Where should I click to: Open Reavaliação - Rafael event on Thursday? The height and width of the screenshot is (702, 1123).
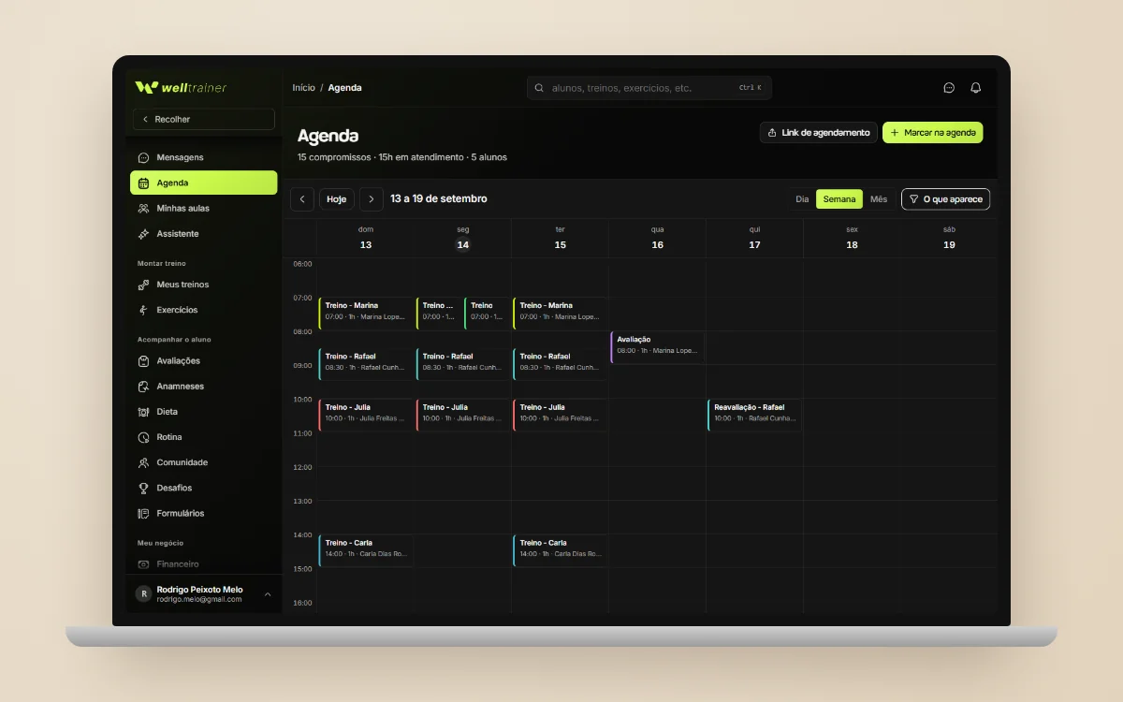click(x=755, y=415)
